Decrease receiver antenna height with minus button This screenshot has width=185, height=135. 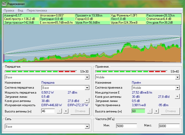click(x=150, y=111)
